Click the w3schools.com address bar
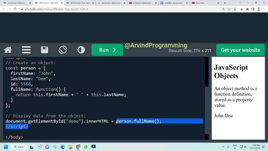This screenshot has width=268, height=151. pos(120,9)
